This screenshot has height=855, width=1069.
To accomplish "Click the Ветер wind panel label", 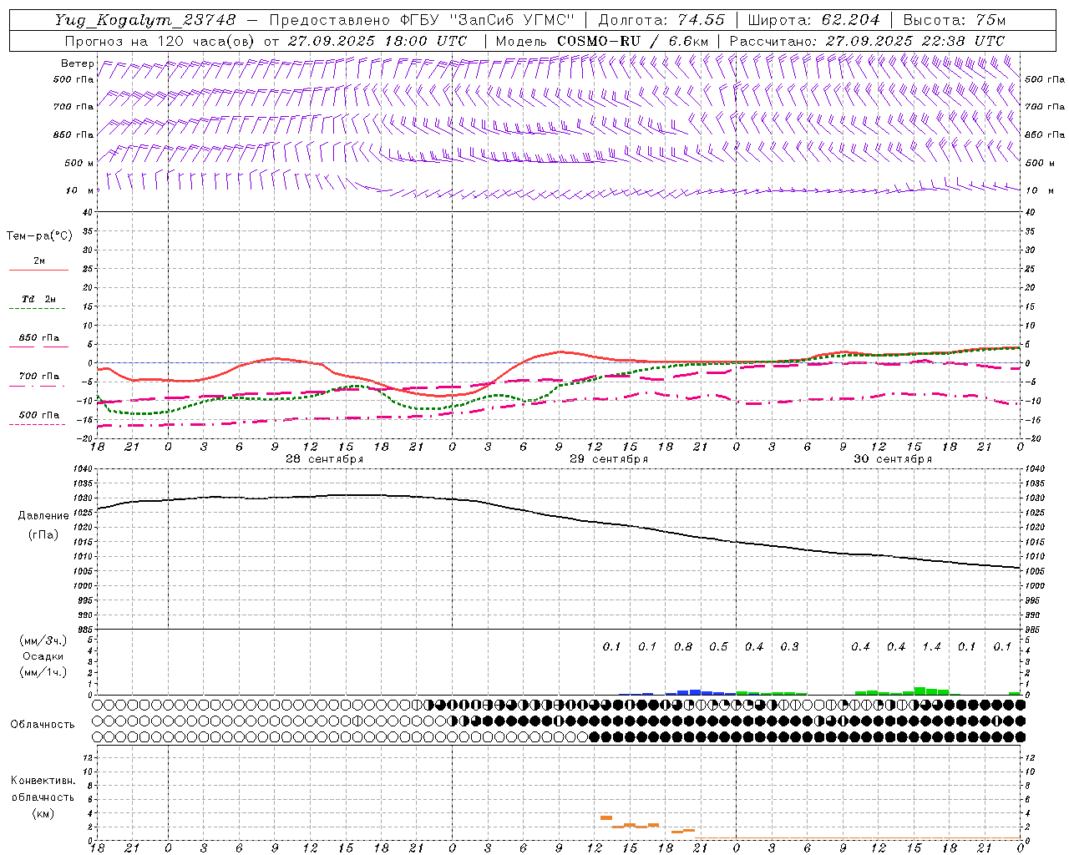I will [x=77, y=63].
